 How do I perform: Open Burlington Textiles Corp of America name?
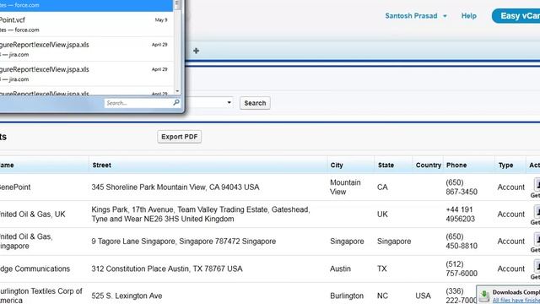(41, 296)
